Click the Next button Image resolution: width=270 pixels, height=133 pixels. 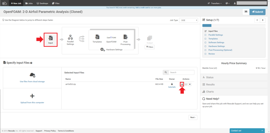pos(193,118)
